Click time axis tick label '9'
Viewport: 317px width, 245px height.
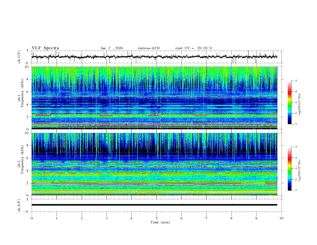tap(256, 218)
